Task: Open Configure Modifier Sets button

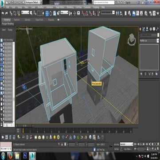Action: (x=156, y=74)
